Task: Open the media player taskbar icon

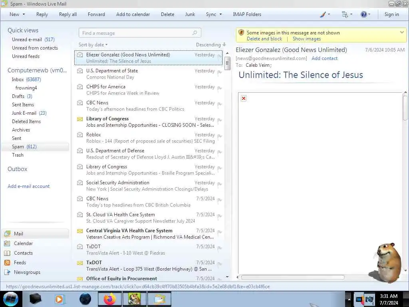Action: 59,299
